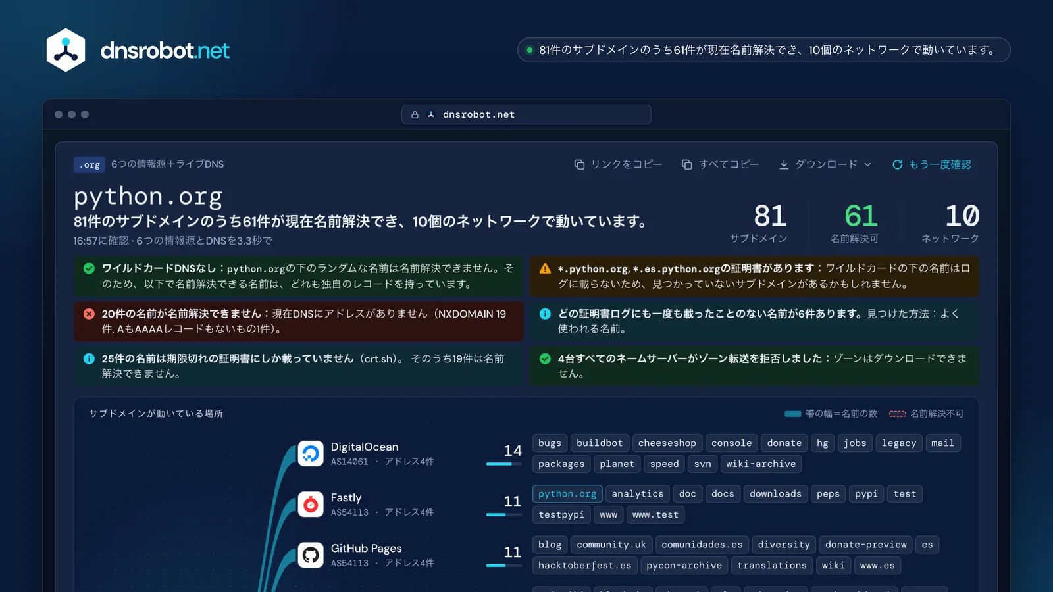
Task: Select the bugs subdomain chip
Action: pyautogui.click(x=550, y=443)
